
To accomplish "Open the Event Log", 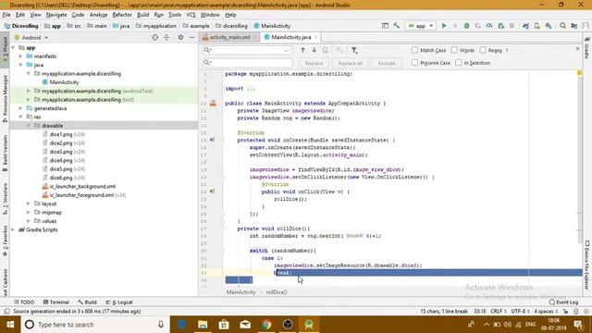I will point(563,302).
